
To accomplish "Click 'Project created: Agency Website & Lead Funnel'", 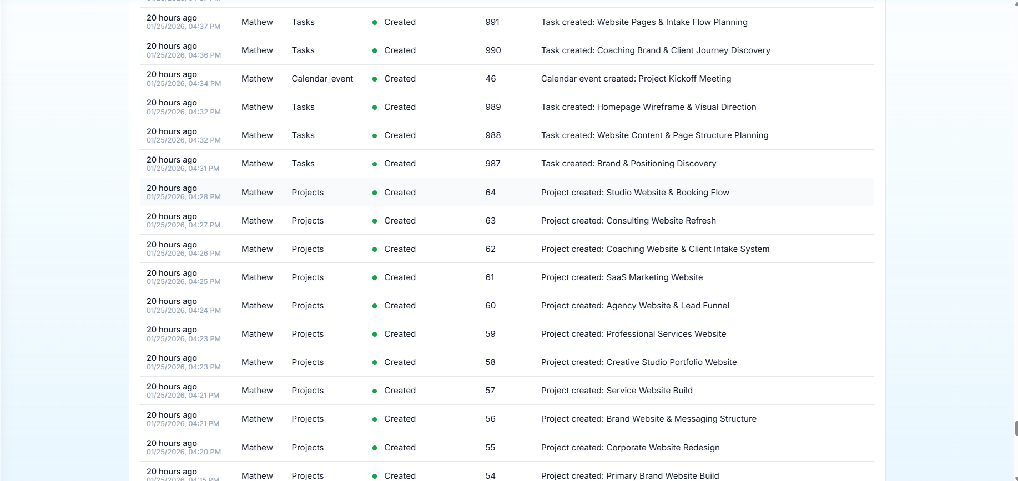I will (x=635, y=306).
